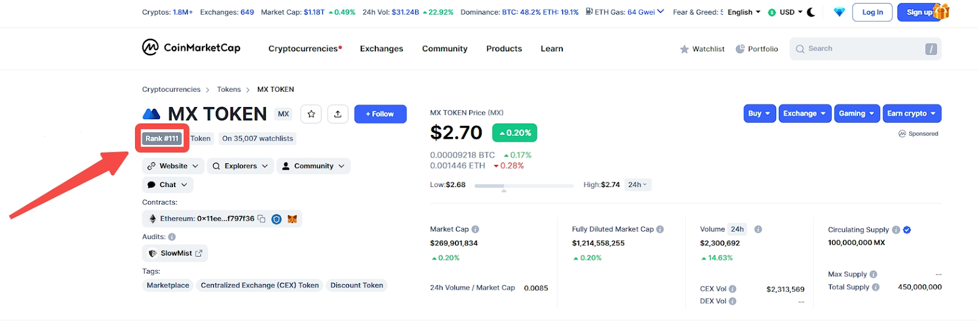978x324 pixels.
Task: Click the verified checkmark by Circulating Supply
Action: tap(907, 230)
